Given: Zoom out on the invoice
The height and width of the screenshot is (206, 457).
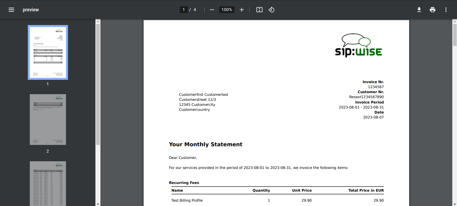Looking at the screenshot, I should click(x=212, y=10).
